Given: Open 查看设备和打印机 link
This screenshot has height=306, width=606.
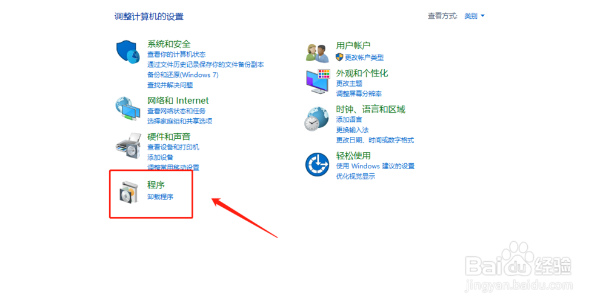Looking at the screenshot, I should tap(173, 147).
